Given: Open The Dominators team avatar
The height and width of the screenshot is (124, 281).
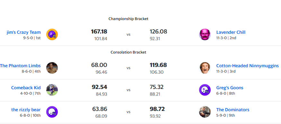Looking at the screenshot, I should pos(205,112).
